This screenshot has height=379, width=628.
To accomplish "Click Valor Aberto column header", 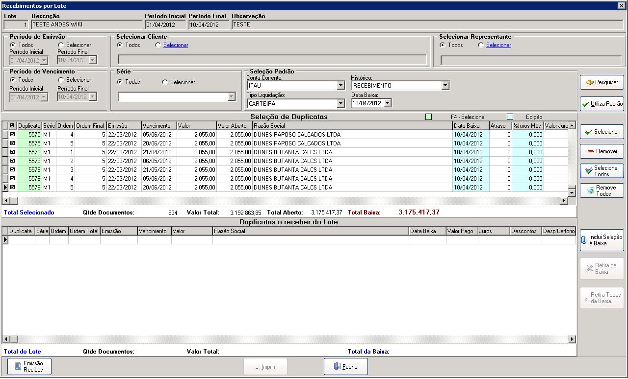I will pyautogui.click(x=234, y=126).
